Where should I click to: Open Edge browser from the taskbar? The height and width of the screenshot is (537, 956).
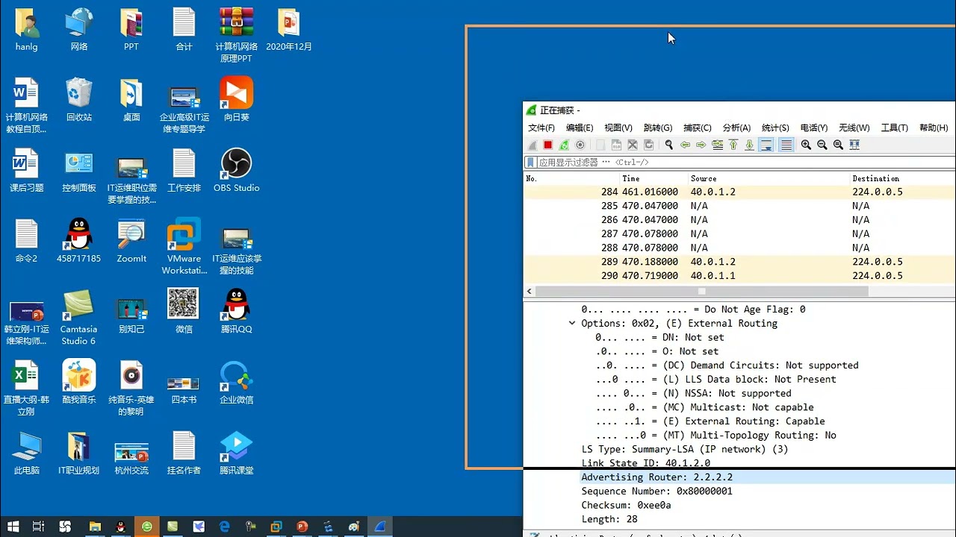pos(224,527)
